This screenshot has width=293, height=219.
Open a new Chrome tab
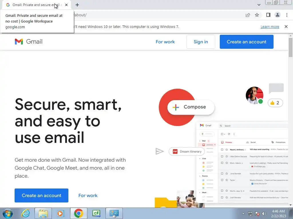[x=77, y=5]
